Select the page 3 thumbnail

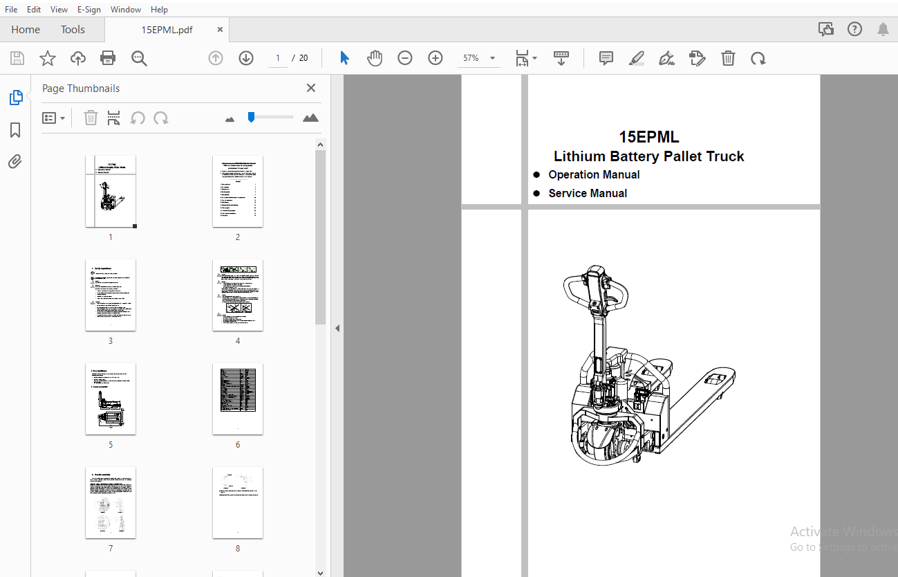pos(111,295)
